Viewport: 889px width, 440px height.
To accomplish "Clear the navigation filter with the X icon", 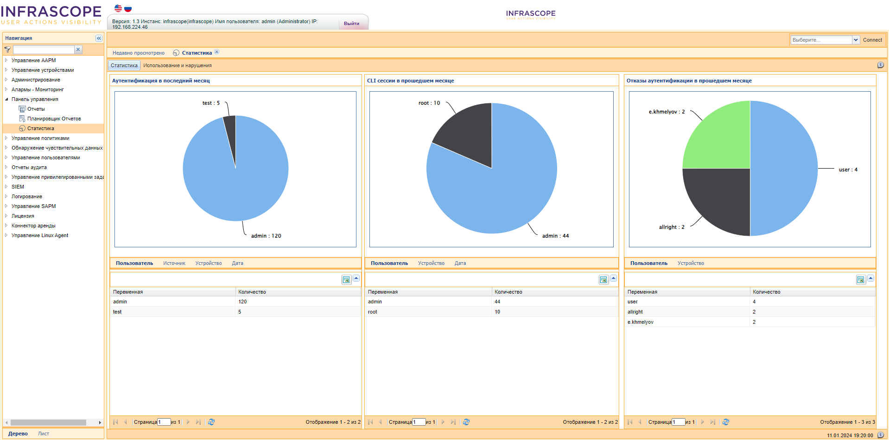I will (78, 50).
